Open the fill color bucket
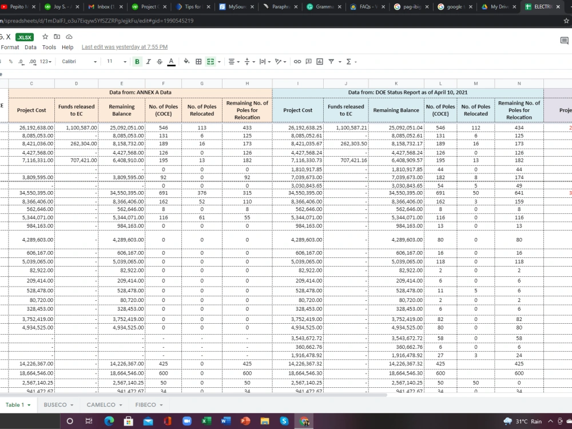The height and width of the screenshot is (429, 572). (x=186, y=62)
